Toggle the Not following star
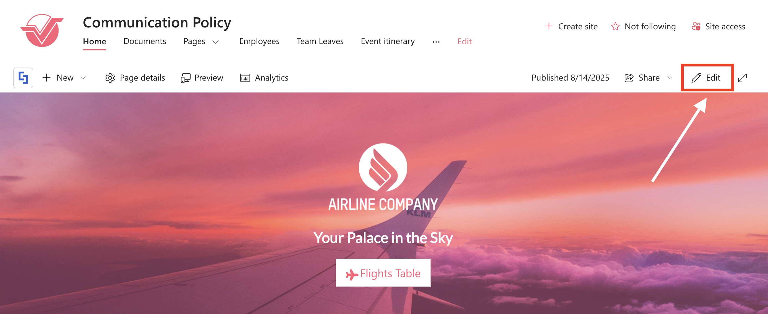The image size is (768, 314). pos(615,27)
